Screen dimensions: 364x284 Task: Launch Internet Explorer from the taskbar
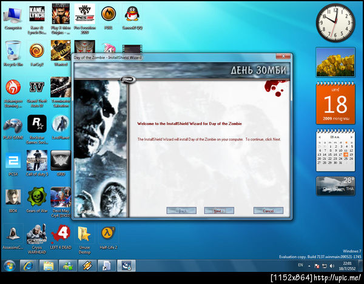coord(29,266)
